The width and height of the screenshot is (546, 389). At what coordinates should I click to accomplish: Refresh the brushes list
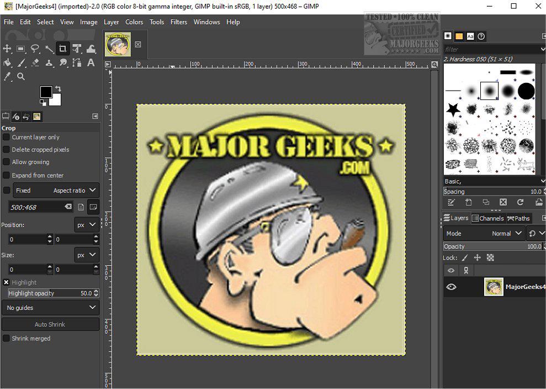pyautogui.click(x=520, y=202)
